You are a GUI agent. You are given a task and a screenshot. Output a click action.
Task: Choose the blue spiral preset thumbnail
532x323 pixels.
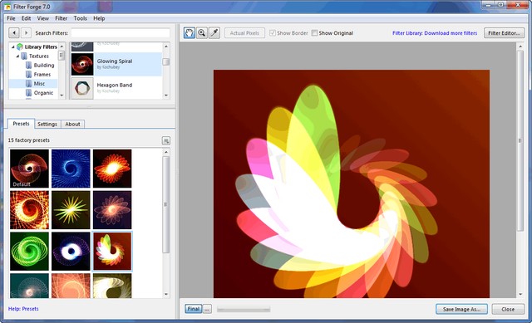pos(71,169)
